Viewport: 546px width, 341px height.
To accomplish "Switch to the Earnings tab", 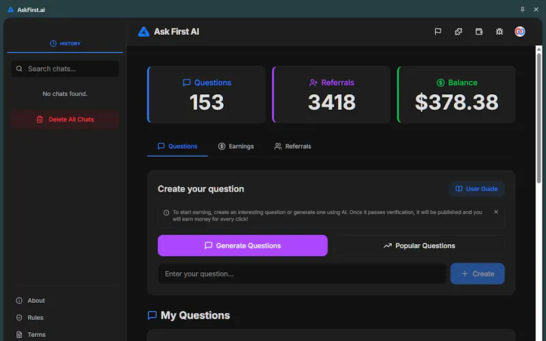I will 236,146.
